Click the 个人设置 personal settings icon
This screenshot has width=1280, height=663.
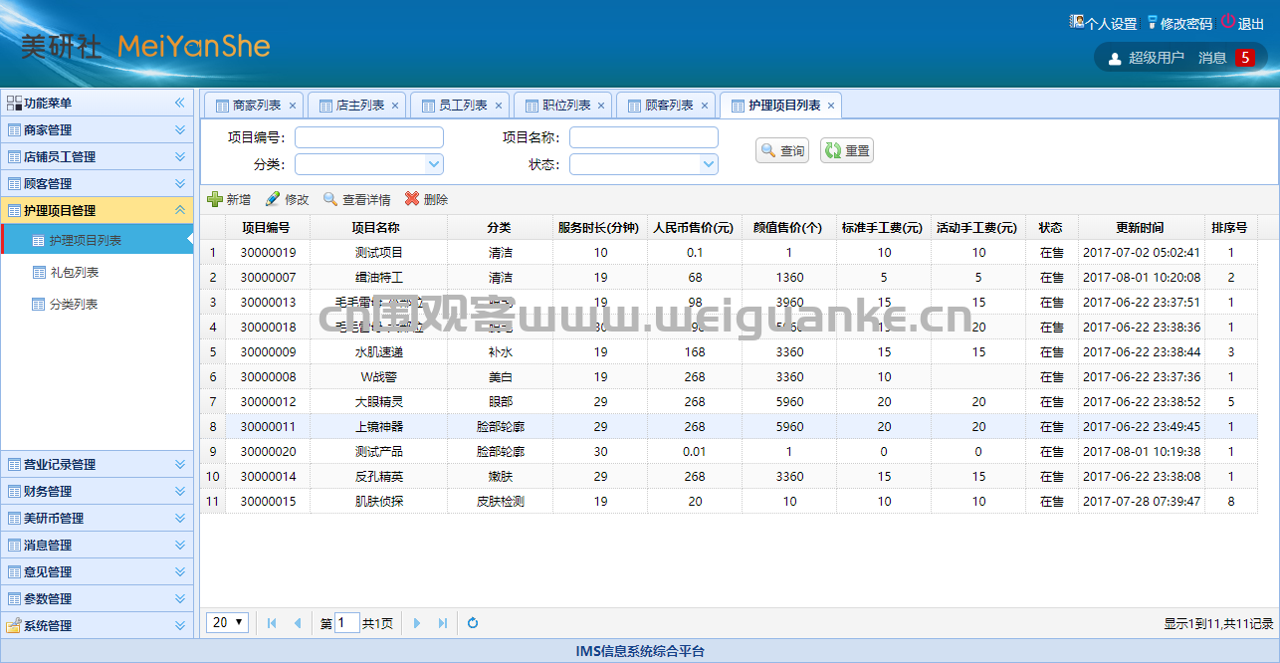tap(1076, 22)
